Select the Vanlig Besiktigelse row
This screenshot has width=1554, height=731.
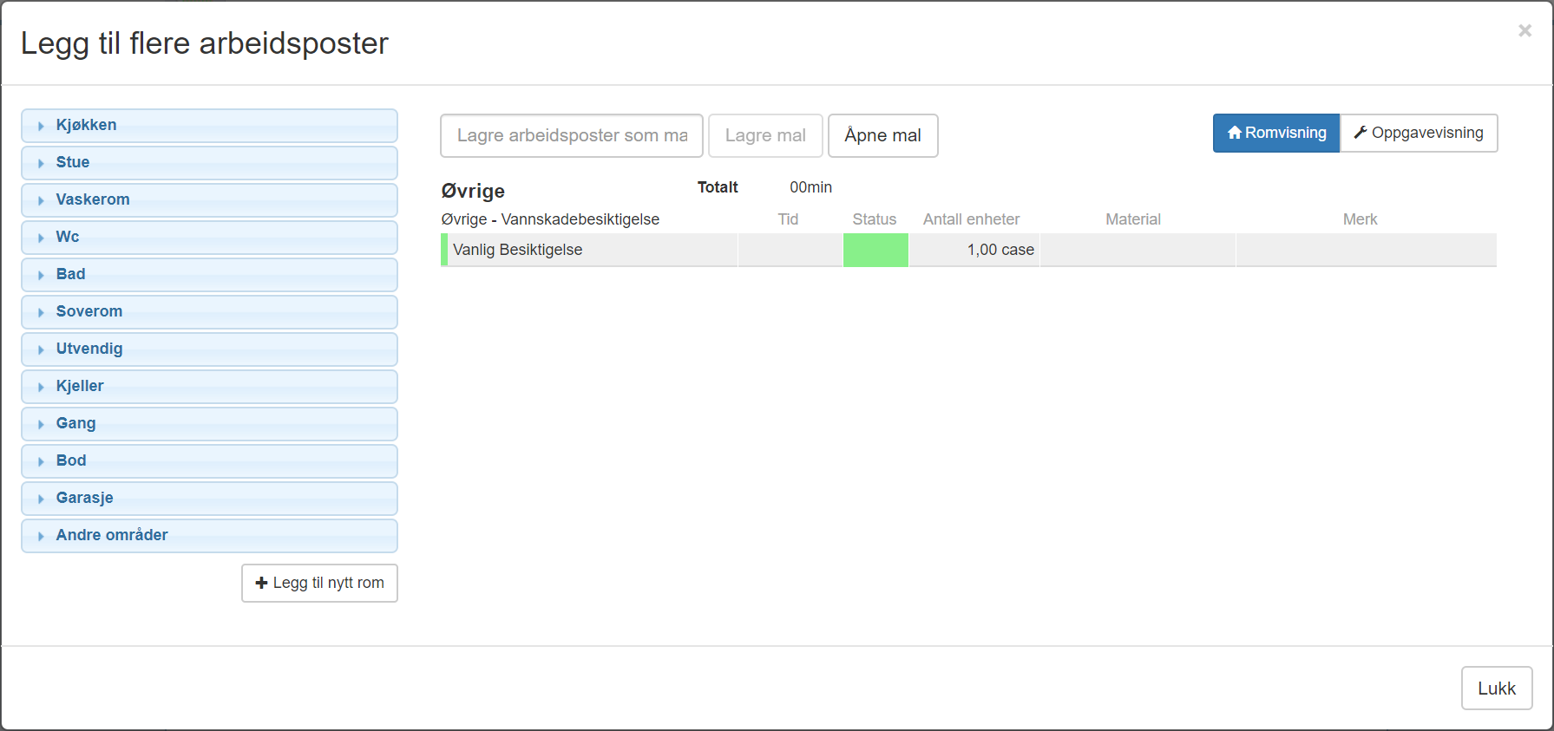pos(518,250)
